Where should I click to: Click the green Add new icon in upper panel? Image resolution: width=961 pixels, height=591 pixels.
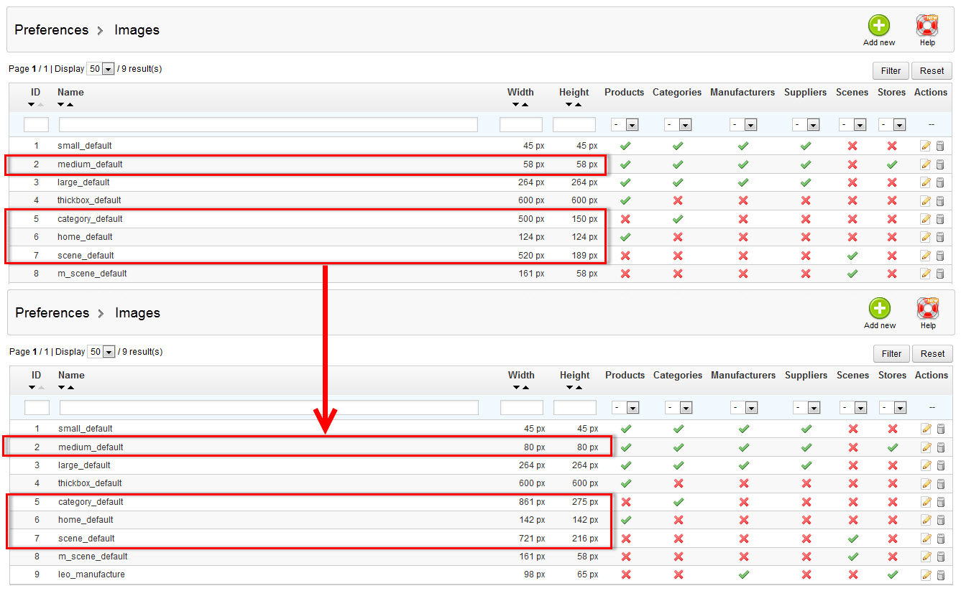coord(878,26)
